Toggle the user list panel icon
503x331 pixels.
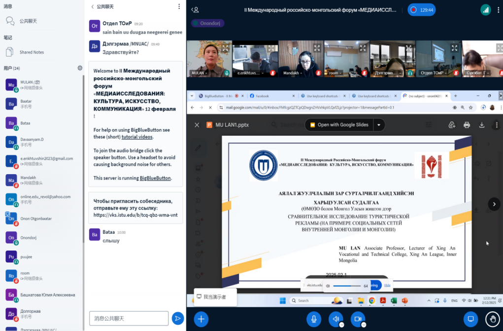(195, 10)
